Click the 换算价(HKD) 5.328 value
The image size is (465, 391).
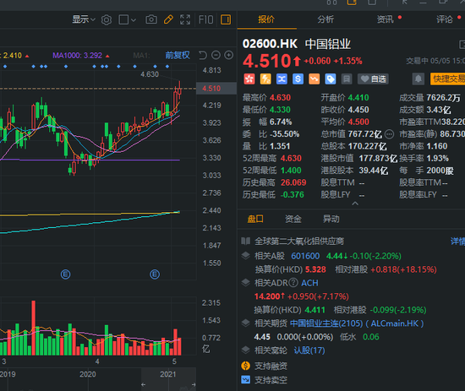point(315,269)
